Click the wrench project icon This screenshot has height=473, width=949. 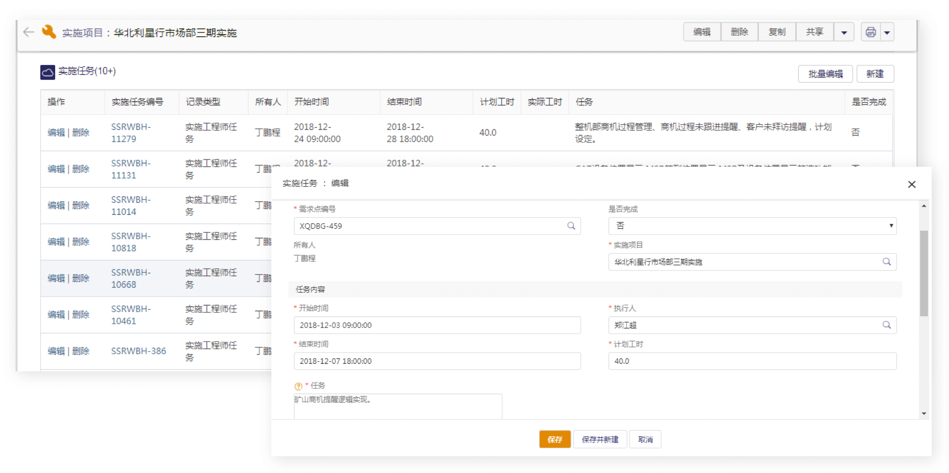click(x=49, y=32)
